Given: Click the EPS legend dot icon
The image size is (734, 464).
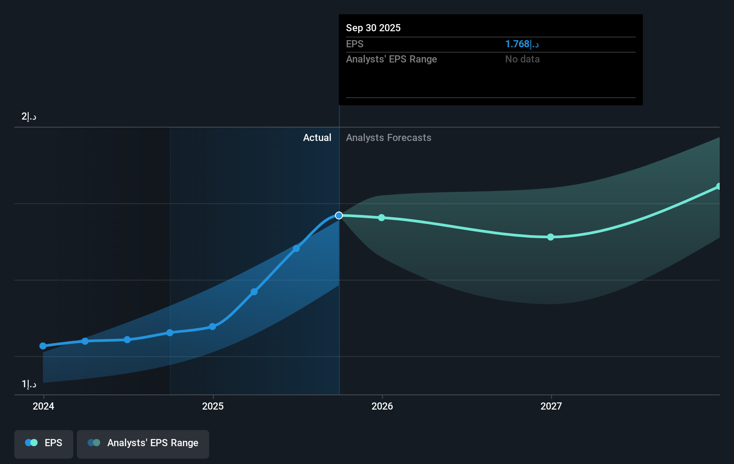Looking at the screenshot, I should point(30,443).
